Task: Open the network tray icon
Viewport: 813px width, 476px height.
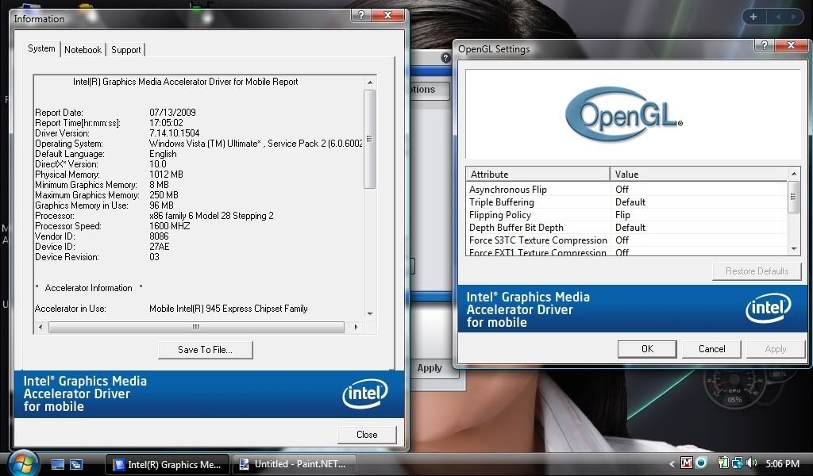Action: [x=737, y=463]
